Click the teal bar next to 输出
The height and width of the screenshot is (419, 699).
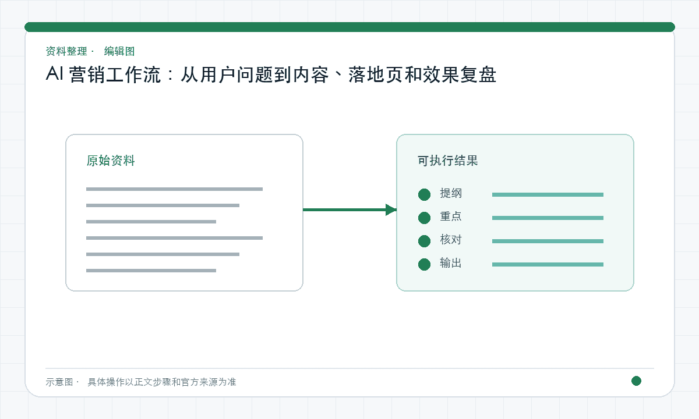(548, 264)
